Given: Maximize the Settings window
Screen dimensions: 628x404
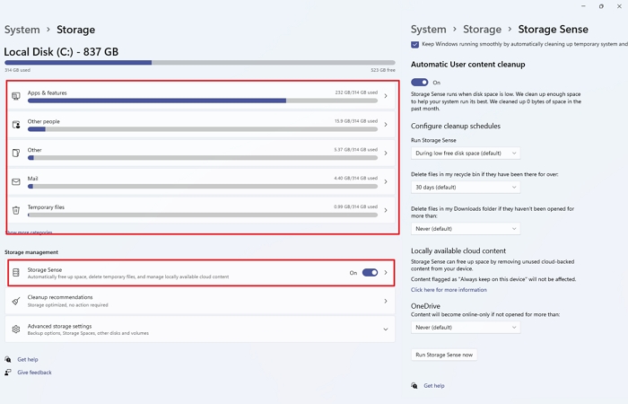Looking at the screenshot, I should pyautogui.click(x=601, y=6).
